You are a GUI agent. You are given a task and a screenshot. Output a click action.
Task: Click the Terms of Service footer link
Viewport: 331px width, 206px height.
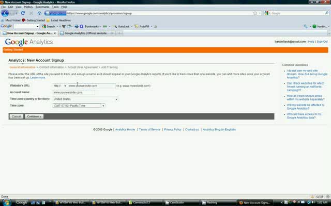tap(149, 129)
